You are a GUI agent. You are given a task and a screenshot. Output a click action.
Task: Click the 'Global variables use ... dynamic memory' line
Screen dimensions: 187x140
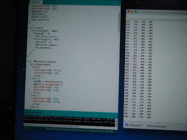tap(70, 121)
